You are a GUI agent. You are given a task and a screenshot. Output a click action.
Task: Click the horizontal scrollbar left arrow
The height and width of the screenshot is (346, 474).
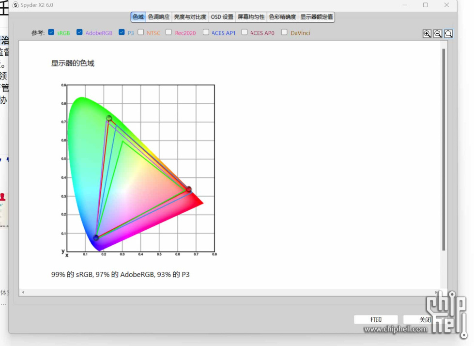click(23, 292)
